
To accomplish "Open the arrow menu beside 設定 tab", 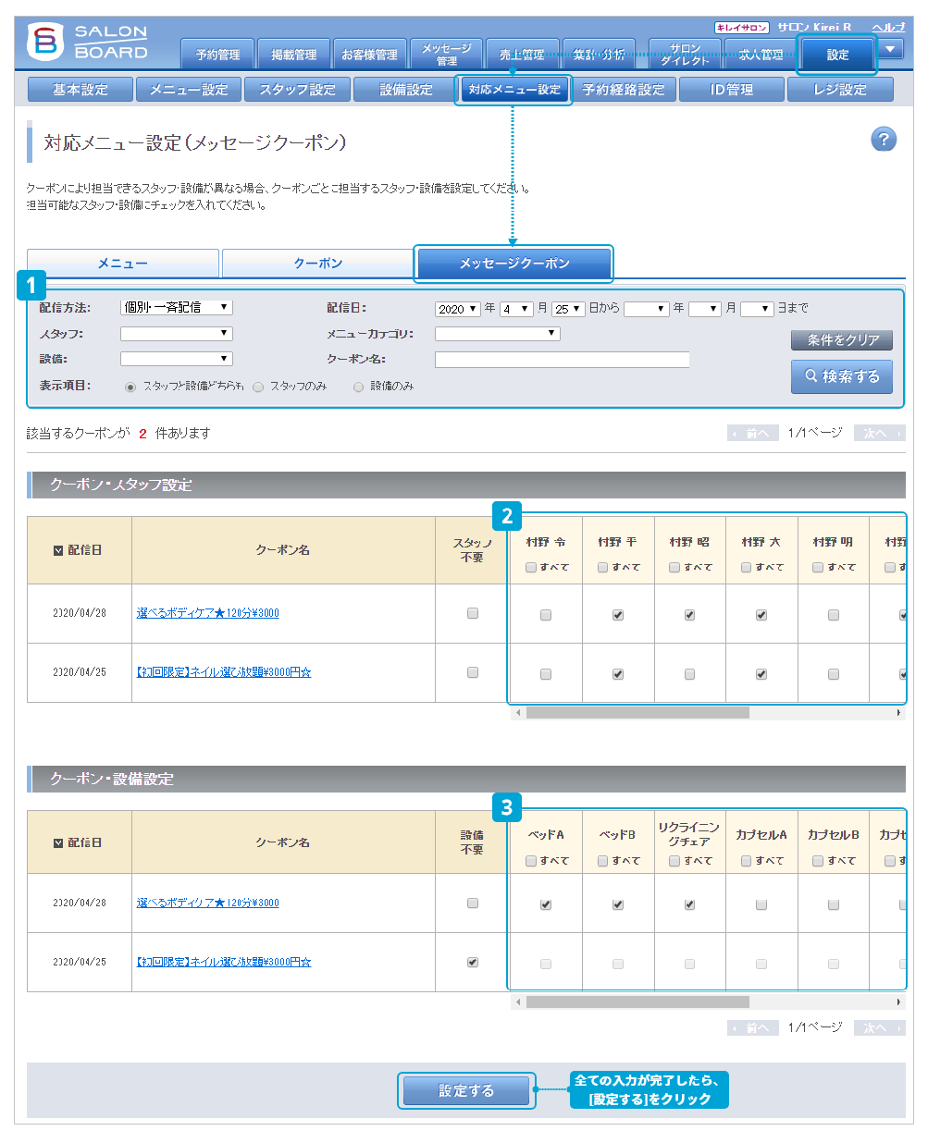I will [x=890, y=49].
